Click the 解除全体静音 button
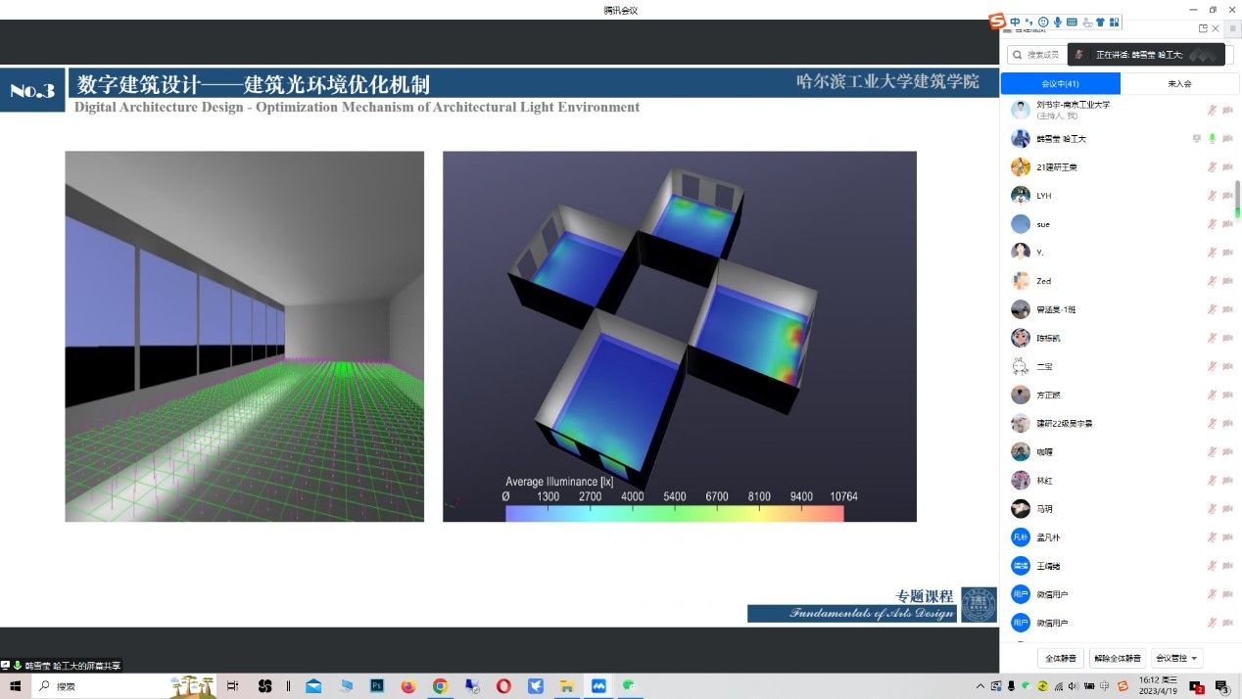Screen dimensions: 1242x699 (x=1118, y=659)
